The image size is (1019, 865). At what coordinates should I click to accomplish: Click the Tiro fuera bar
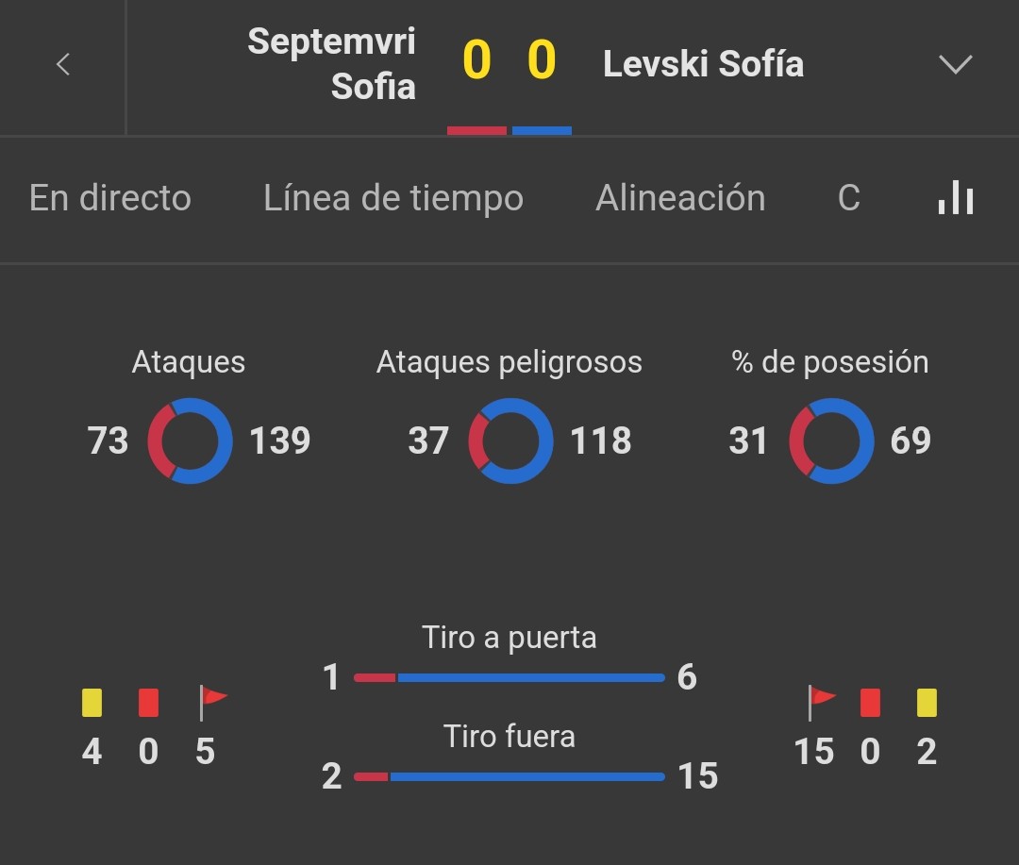point(509,776)
